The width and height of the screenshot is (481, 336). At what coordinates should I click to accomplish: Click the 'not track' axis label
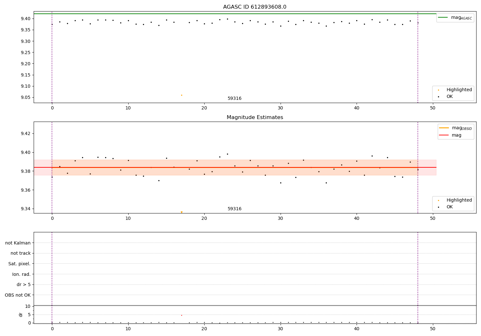(21, 253)
